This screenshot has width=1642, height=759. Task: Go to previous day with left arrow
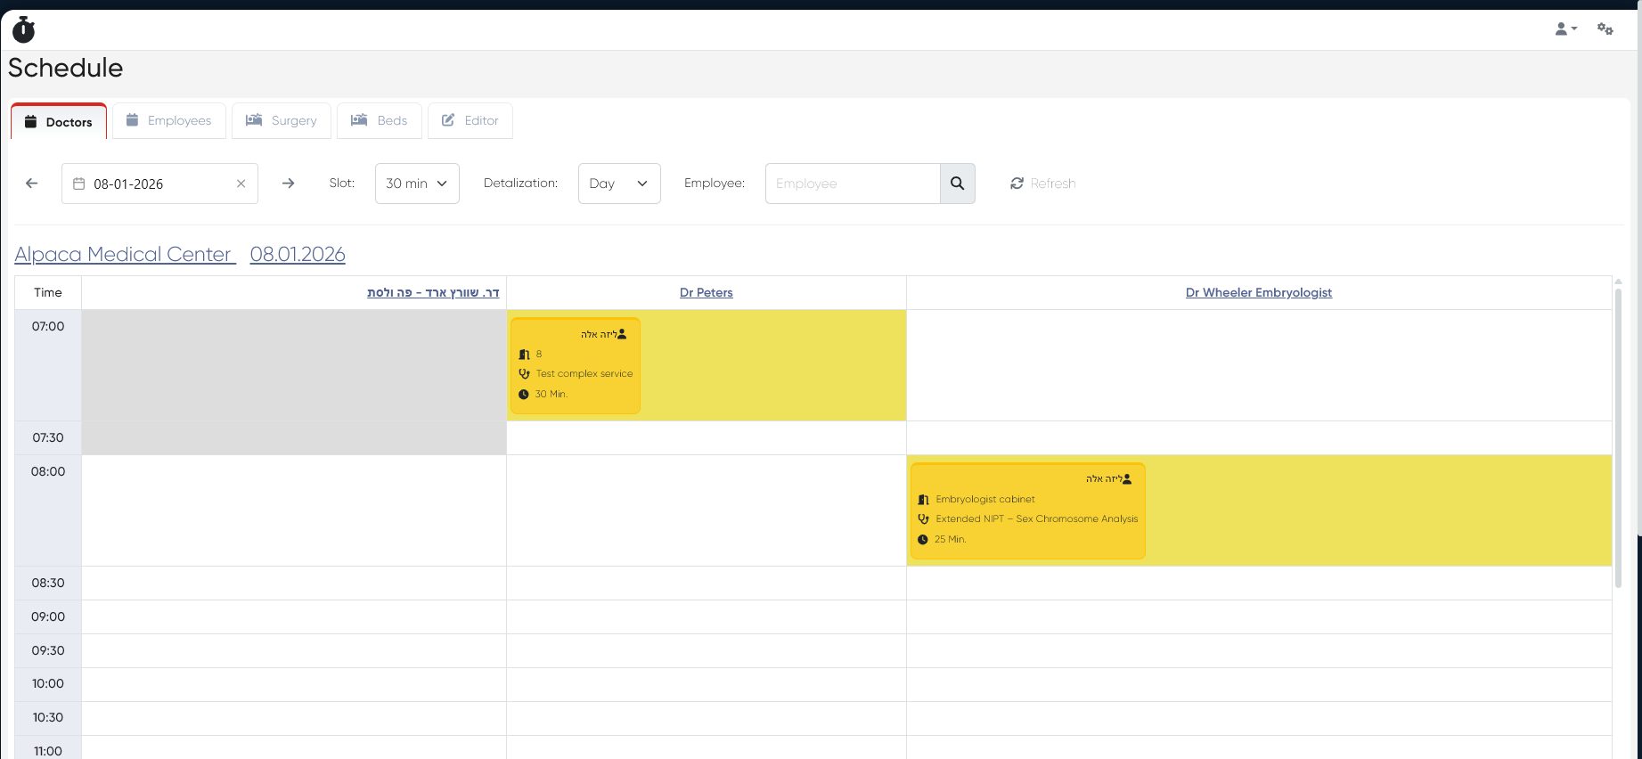click(x=32, y=184)
